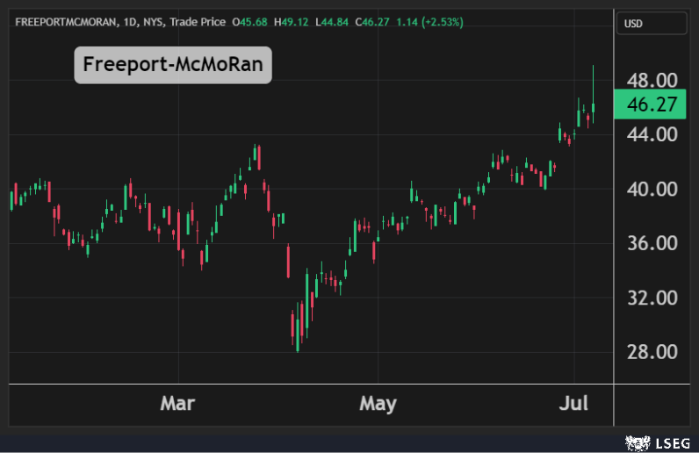Click the open value O45.68 in header
The height and width of the screenshot is (453, 699).
(x=247, y=19)
